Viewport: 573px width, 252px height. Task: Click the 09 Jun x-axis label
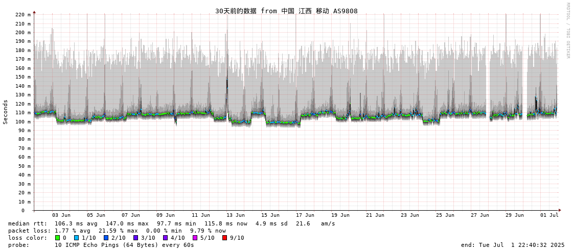click(x=166, y=215)
